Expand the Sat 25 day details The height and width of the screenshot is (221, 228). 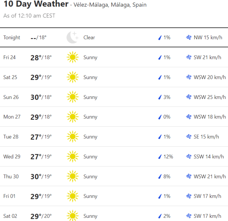tap(114, 77)
